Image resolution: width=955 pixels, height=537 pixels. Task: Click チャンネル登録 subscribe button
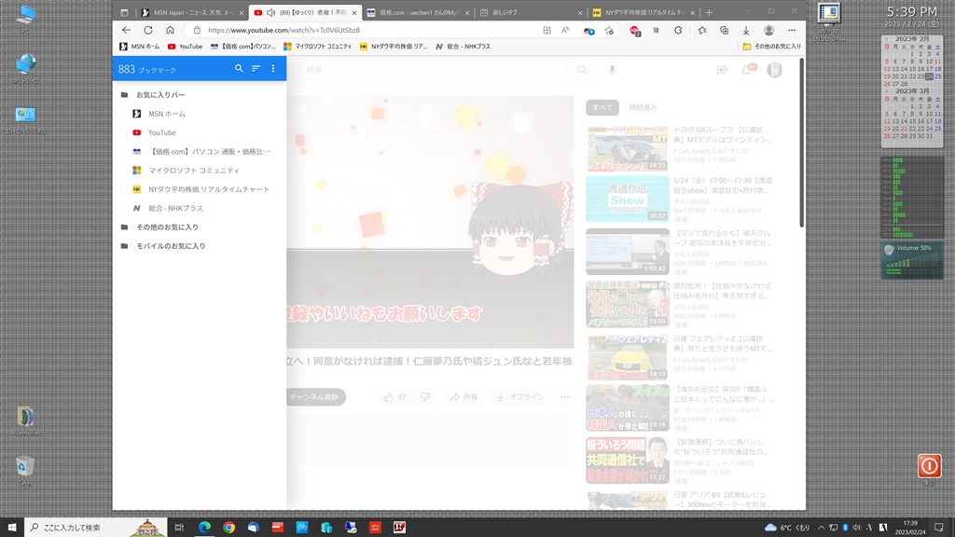[315, 397]
